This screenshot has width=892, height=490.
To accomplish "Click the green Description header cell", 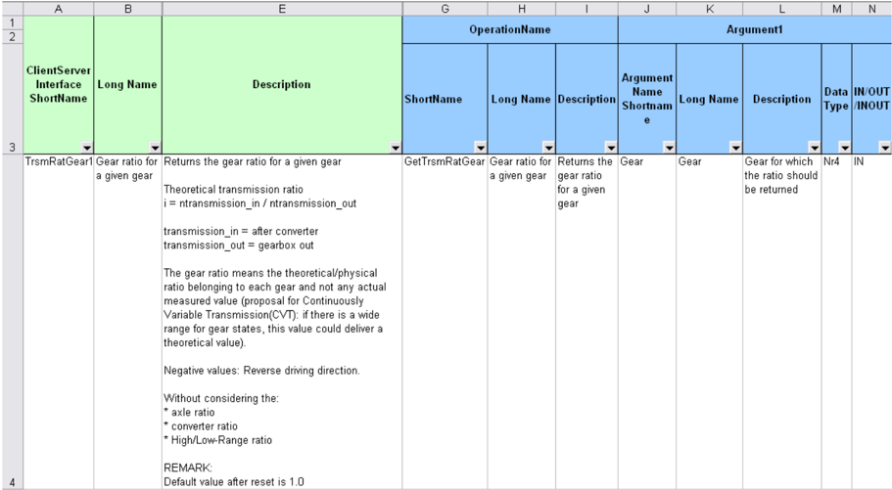I will point(282,85).
